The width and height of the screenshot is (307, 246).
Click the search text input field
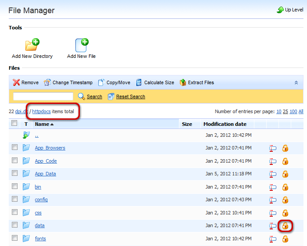pyautogui.click(x=43, y=96)
